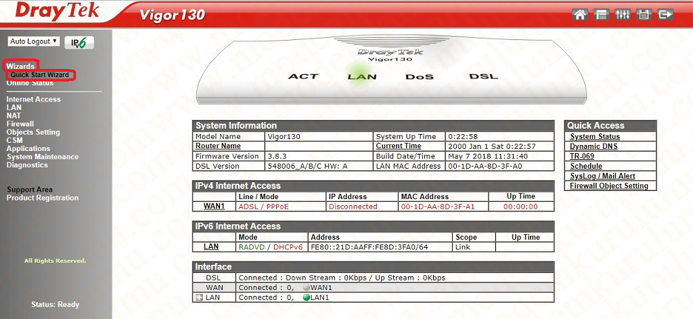
Task: Expand the LAN interface plus icon
Action: pyautogui.click(x=199, y=298)
